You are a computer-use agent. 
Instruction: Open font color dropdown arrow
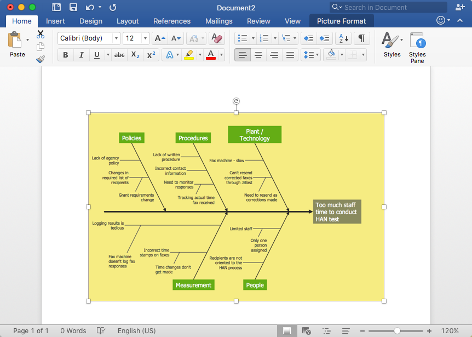[222, 55]
